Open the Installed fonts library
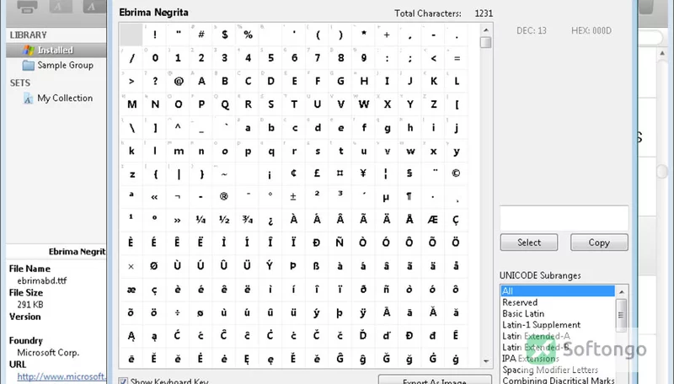674x384 pixels. (56, 51)
